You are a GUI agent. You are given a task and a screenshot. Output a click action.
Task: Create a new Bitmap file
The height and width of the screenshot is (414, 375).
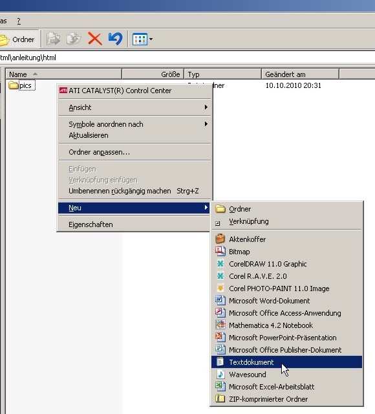(x=286, y=252)
